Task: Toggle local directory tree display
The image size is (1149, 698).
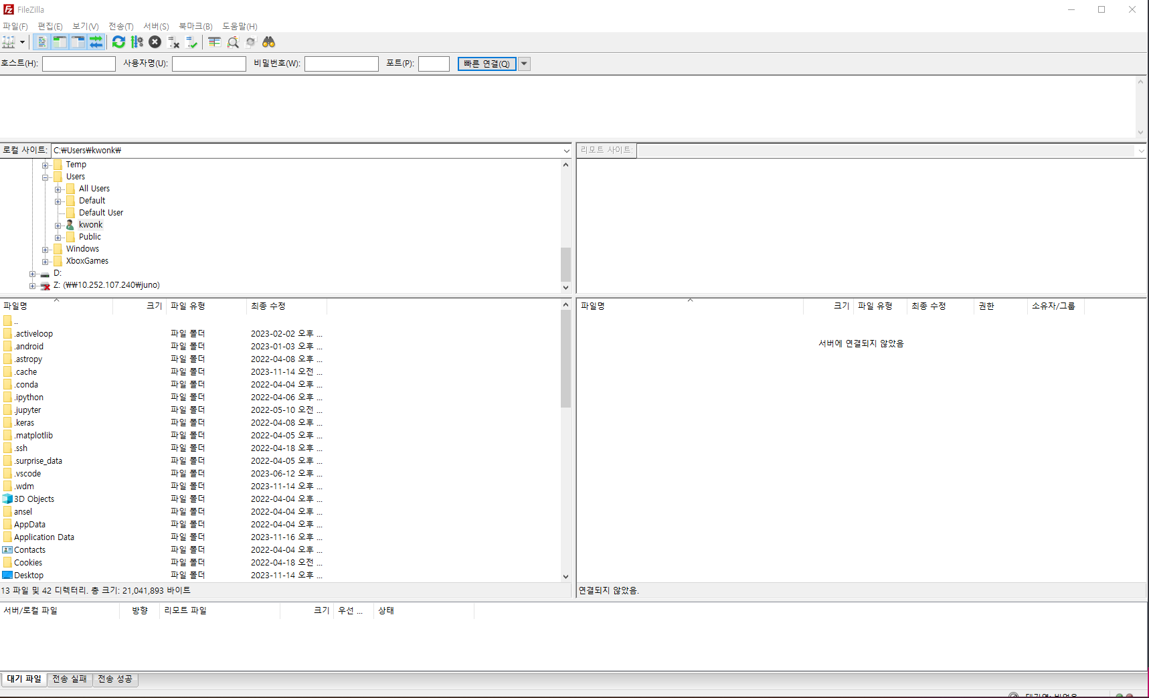Action: pyautogui.click(x=60, y=42)
